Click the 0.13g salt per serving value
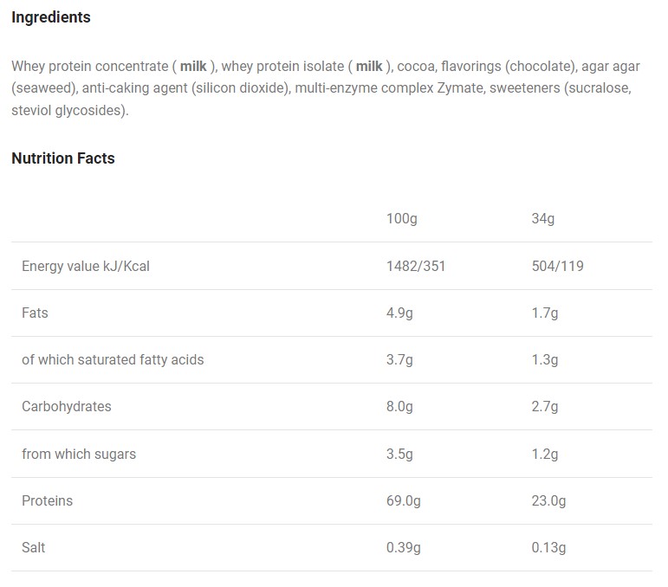This screenshot has width=668, height=587. pyautogui.click(x=548, y=547)
